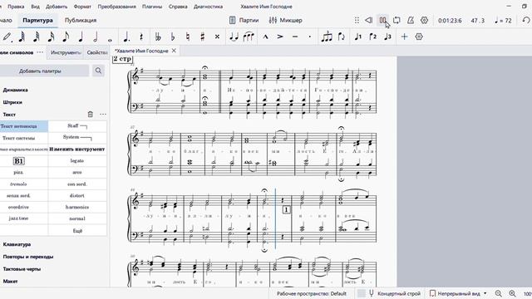The width and height of the screenshot is (532, 299).
Task: Add a slur over notes
Action: pos(249,37)
